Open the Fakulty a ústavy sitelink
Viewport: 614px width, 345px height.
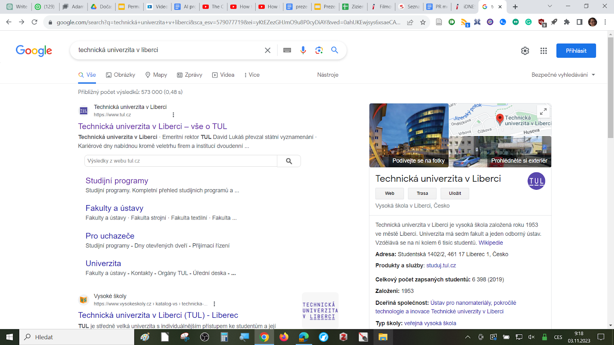(x=114, y=208)
